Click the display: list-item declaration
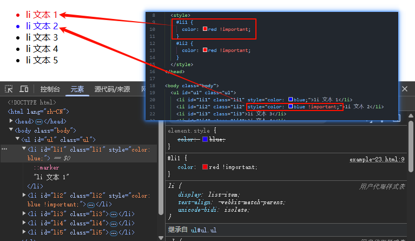Screen dimensions: 415x241 click(x=209, y=194)
